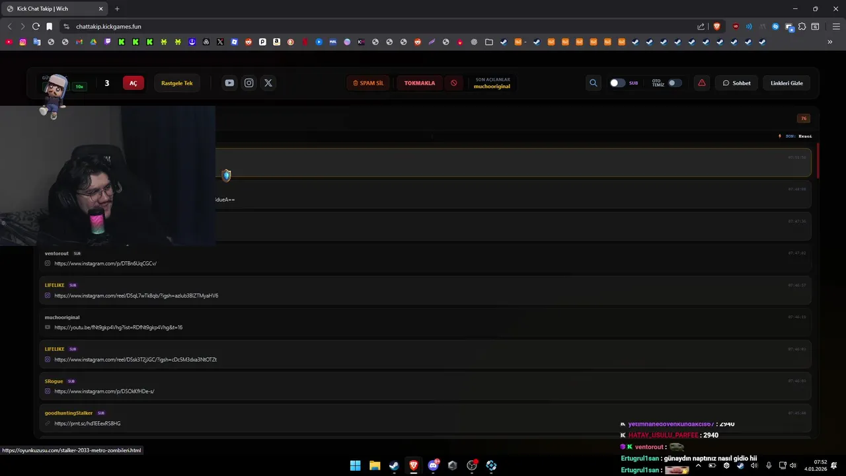Click the search magnifier icon
Viewport: 846px width, 476px height.
pos(593,83)
